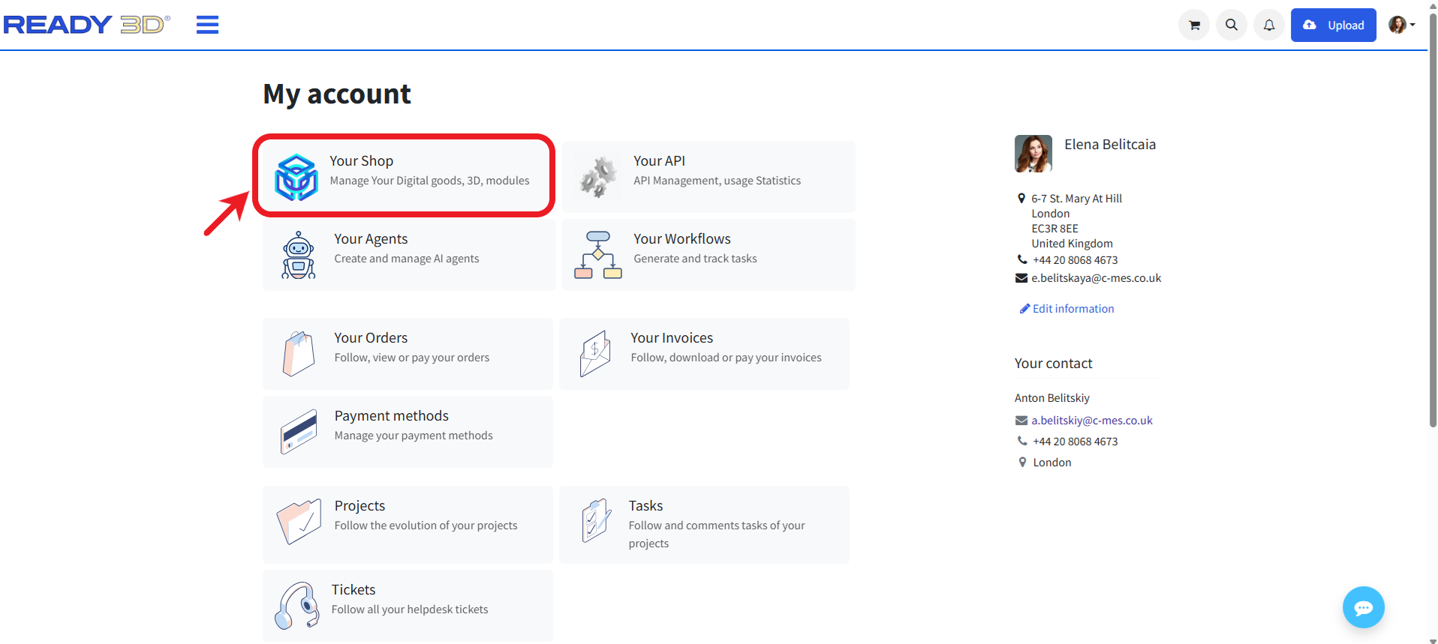Image resolution: width=1438 pixels, height=644 pixels.
Task: Open Your Invoices title
Action: (x=672, y=337)
